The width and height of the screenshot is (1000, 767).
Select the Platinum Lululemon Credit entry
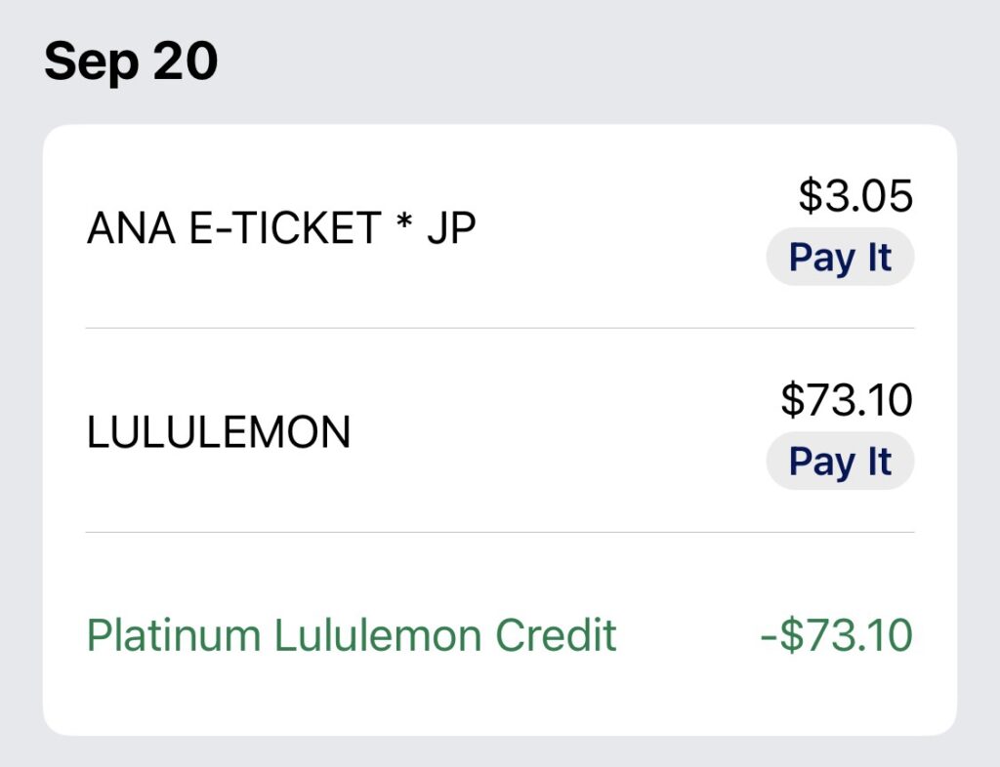pos(352,635)
